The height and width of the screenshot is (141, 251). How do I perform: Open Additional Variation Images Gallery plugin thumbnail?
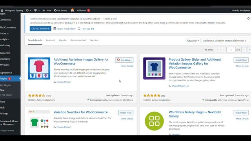39,69
